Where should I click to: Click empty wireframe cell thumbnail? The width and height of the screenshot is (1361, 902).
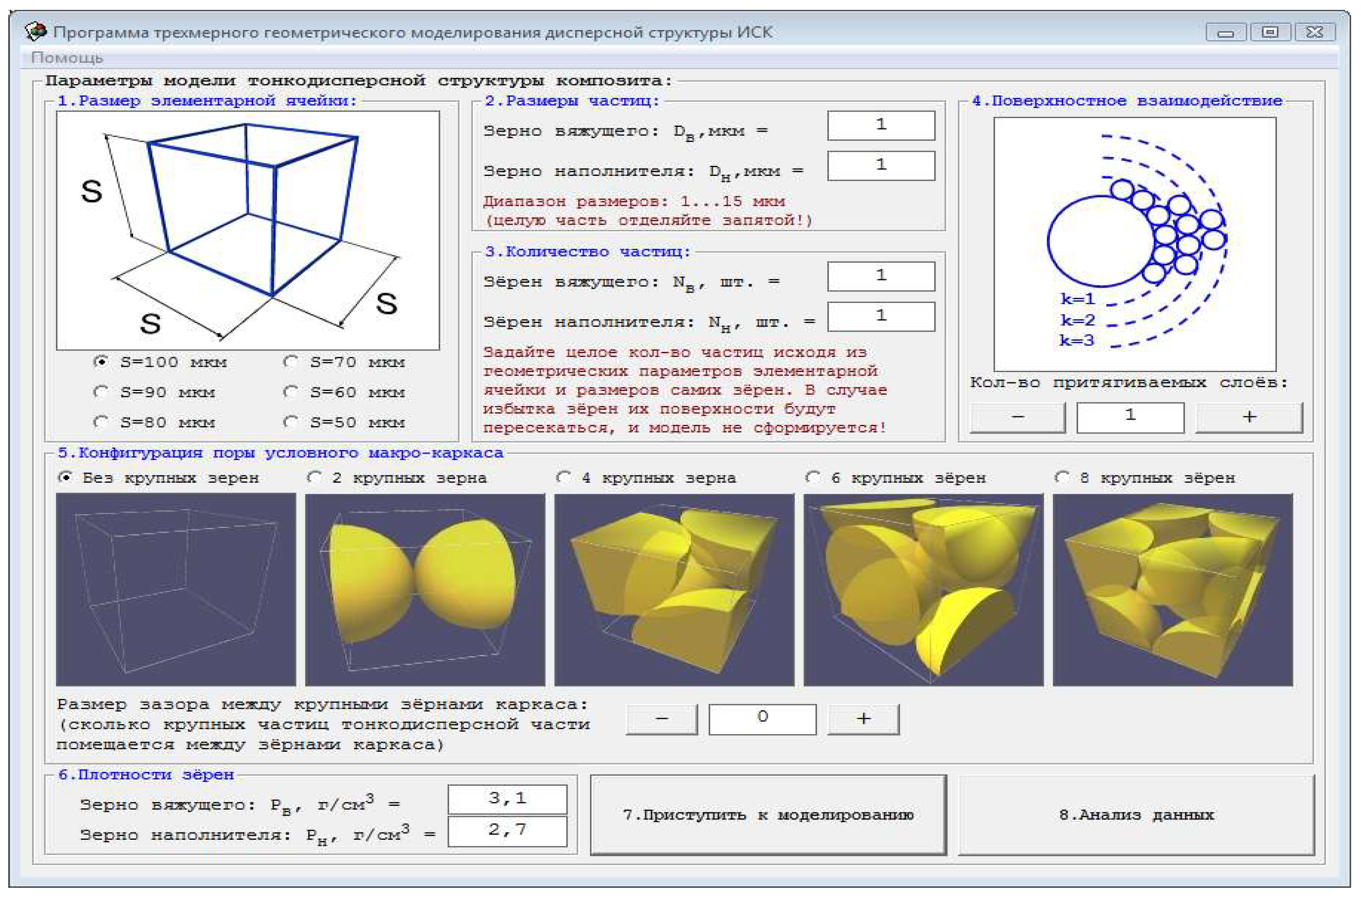[176, 590]
